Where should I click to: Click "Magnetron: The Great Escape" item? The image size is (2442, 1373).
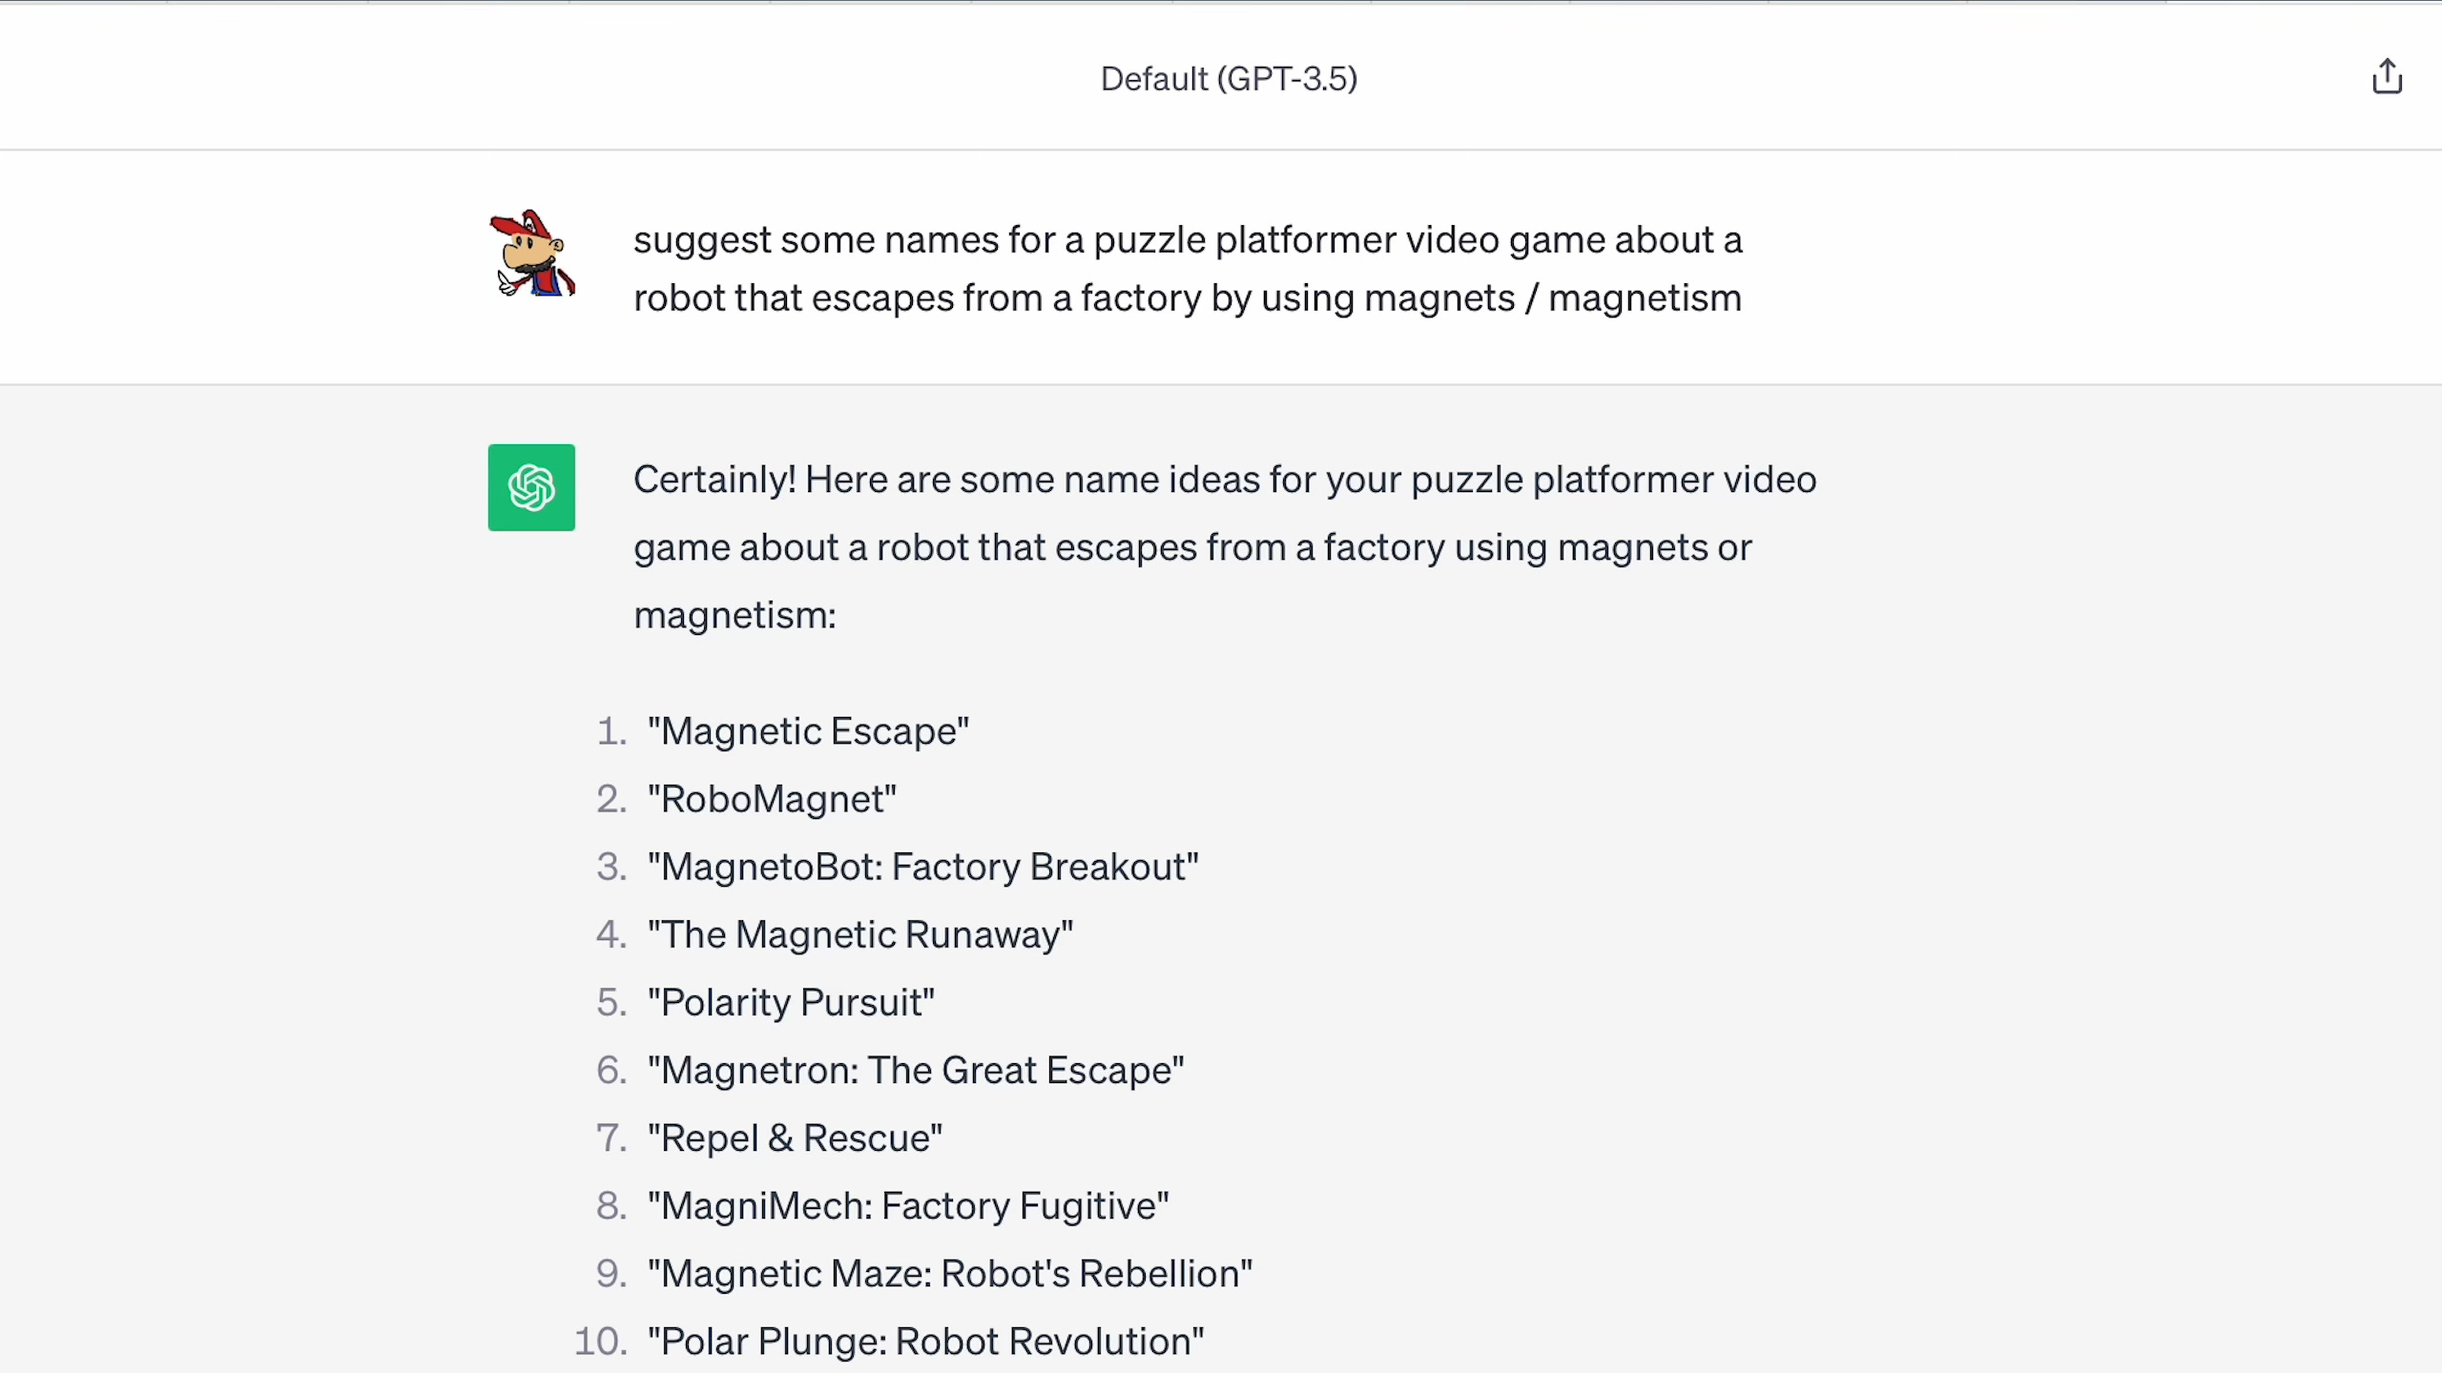[916, 1070]
